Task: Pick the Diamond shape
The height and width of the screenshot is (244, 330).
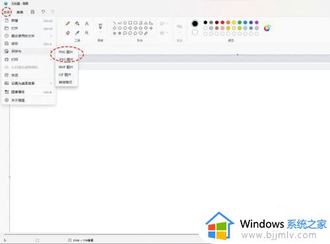Action: click(x=114, y=28)
